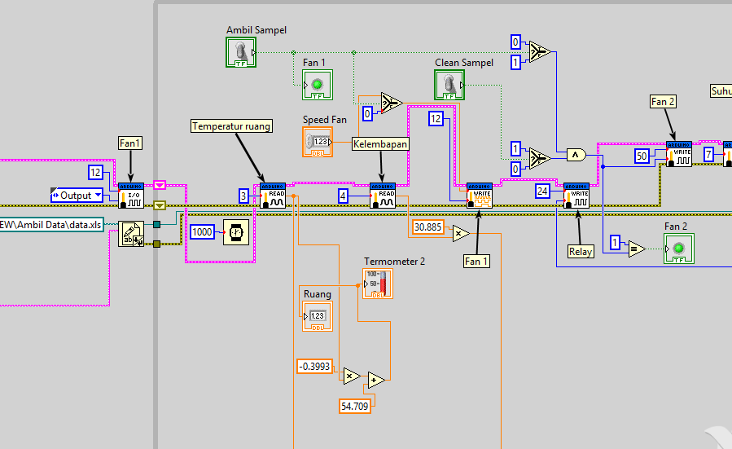Click the constant 24 near Relay write node
The height and width of the screenshot is (449, 732).
(542, 191)
